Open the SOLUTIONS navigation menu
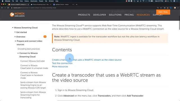This screenshot has height=101, width=180. [115, 15]
